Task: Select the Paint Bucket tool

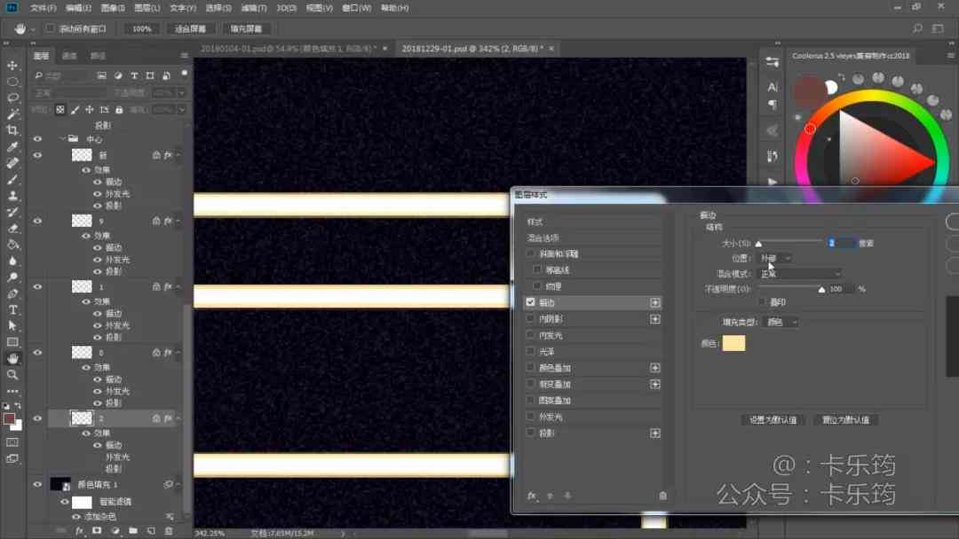Action: (x=12, y=245)
